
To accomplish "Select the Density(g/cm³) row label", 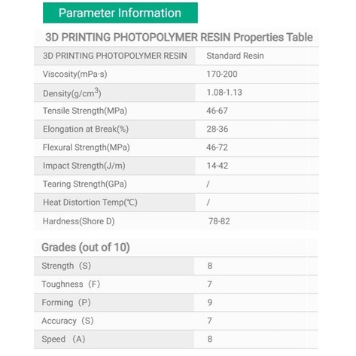I will click(72, 93).
